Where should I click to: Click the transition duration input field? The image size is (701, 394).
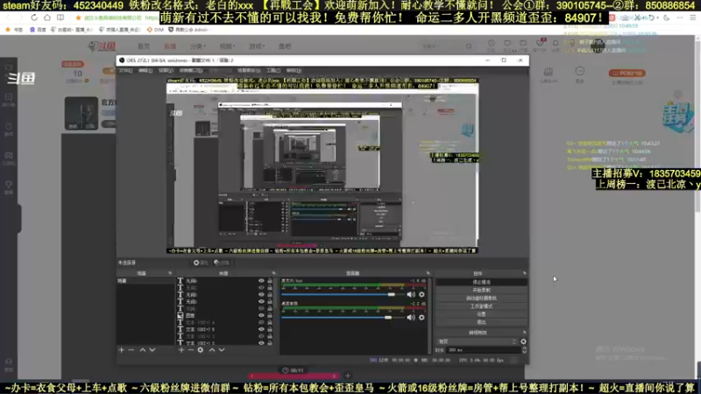tap(484, 350)
